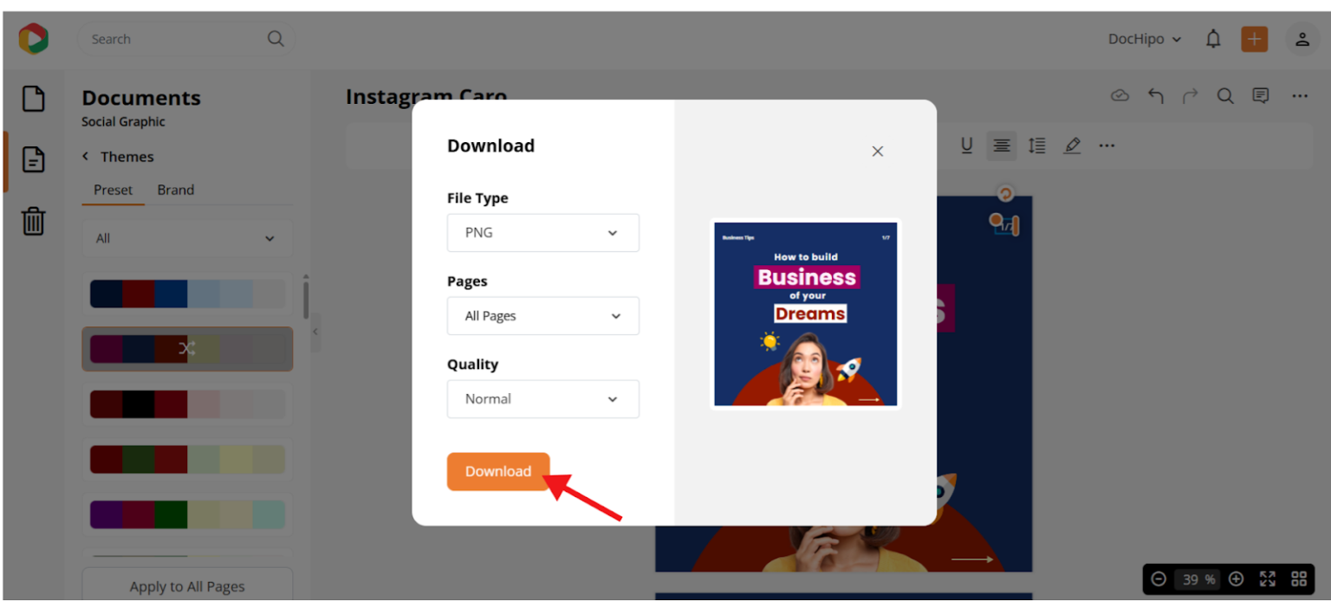Open the Comments icon near the top right

point(1261,95)
